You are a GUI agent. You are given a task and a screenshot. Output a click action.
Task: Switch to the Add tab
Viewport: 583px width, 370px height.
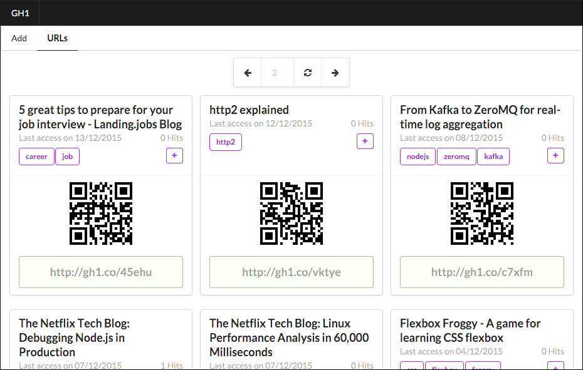19,38
